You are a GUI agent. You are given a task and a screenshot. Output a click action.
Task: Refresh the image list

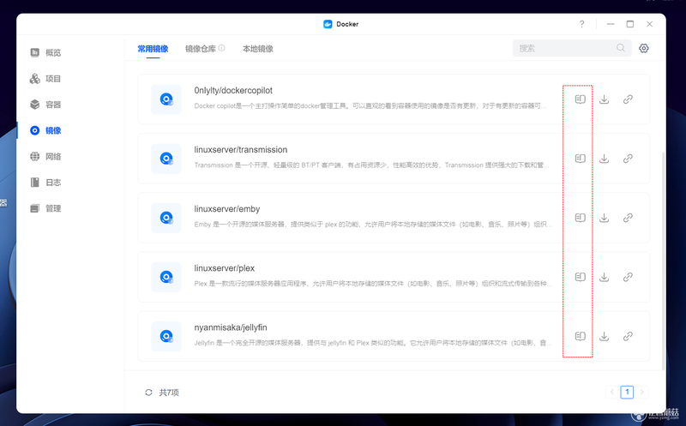pos(148,393)
